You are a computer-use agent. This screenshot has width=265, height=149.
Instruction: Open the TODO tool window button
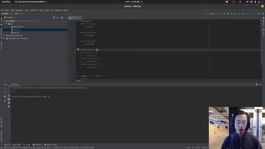click(x=17, y=145)
